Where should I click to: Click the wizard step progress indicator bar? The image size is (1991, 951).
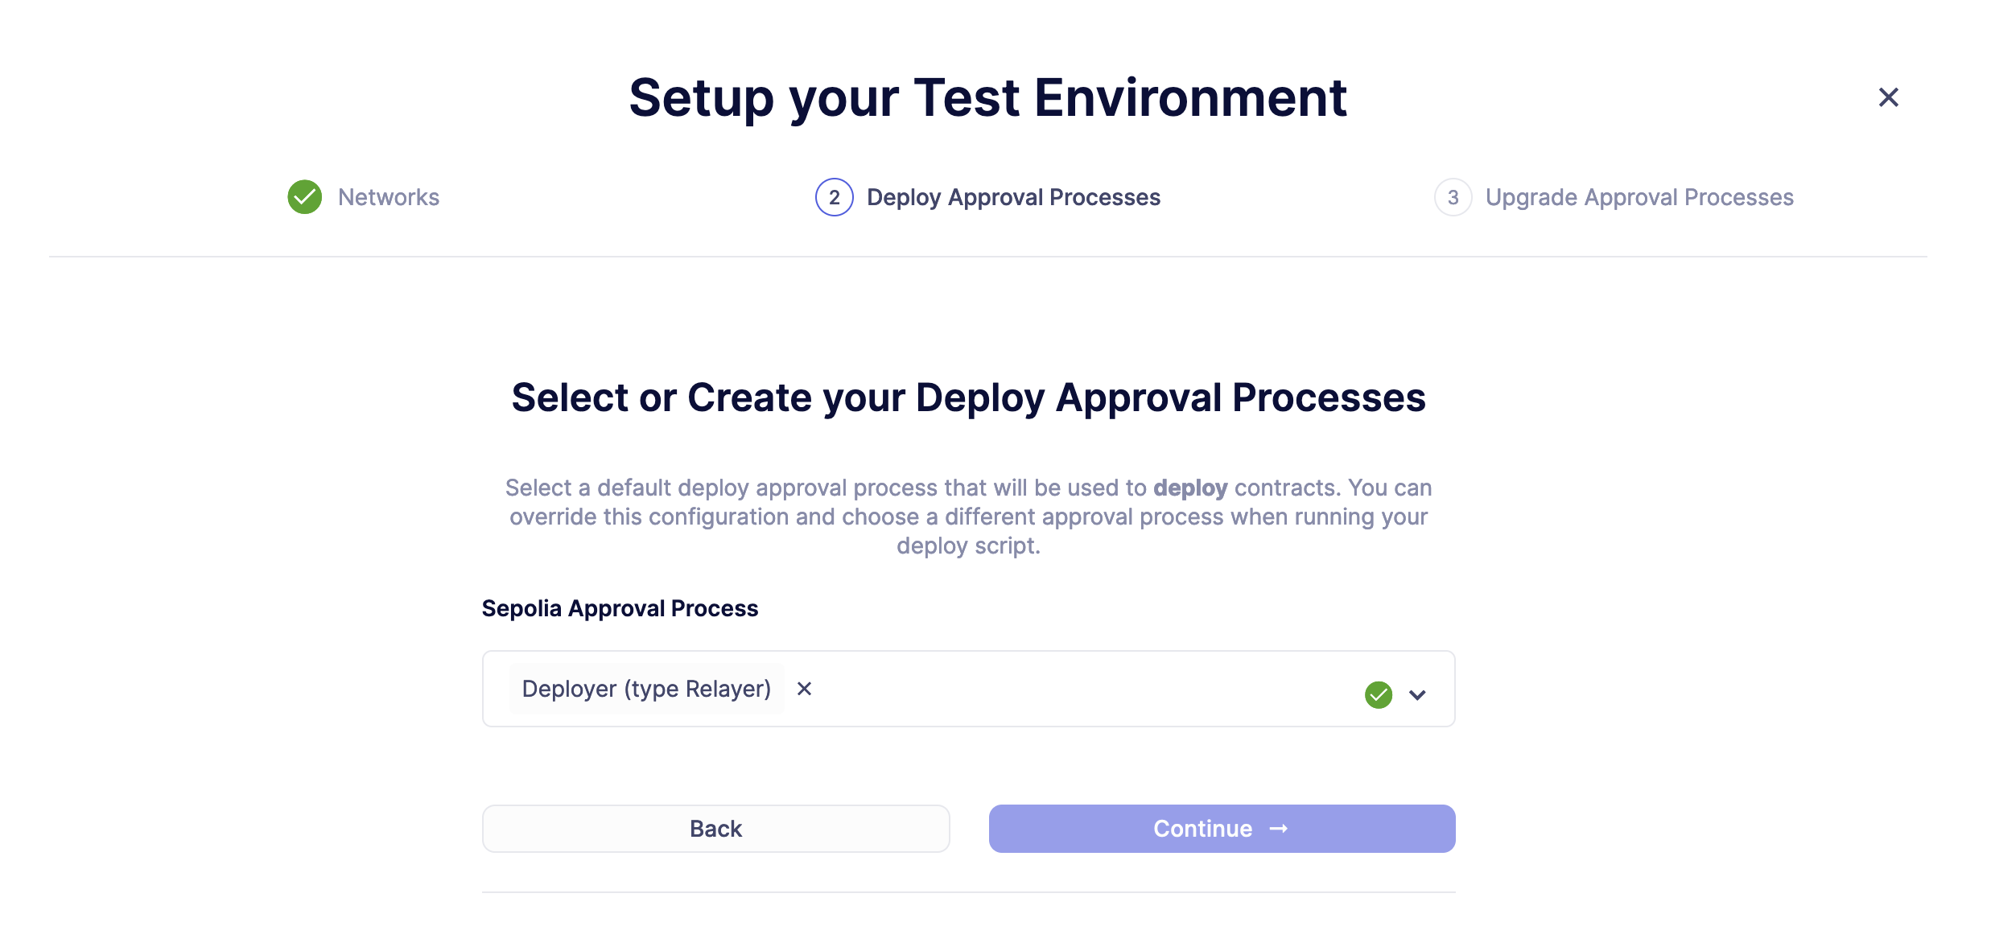(995, 197)
